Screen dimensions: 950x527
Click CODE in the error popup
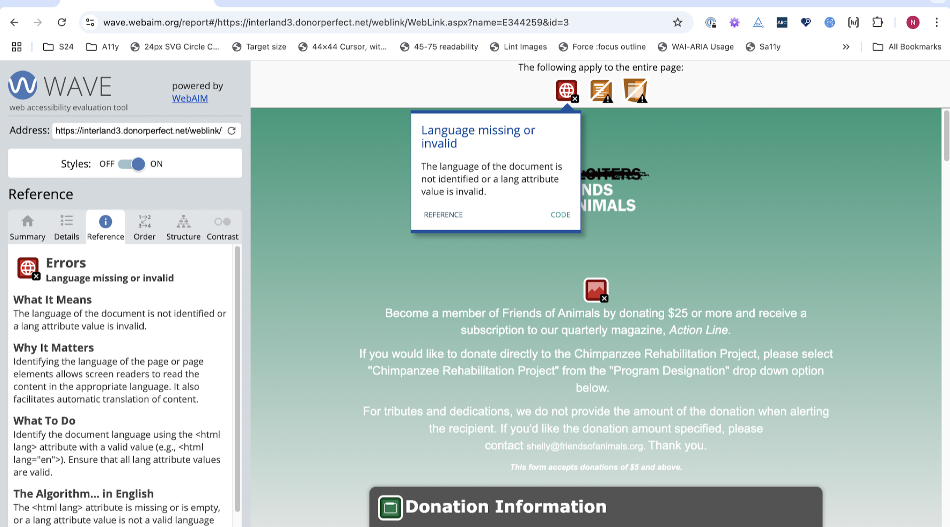pos(560,214)
